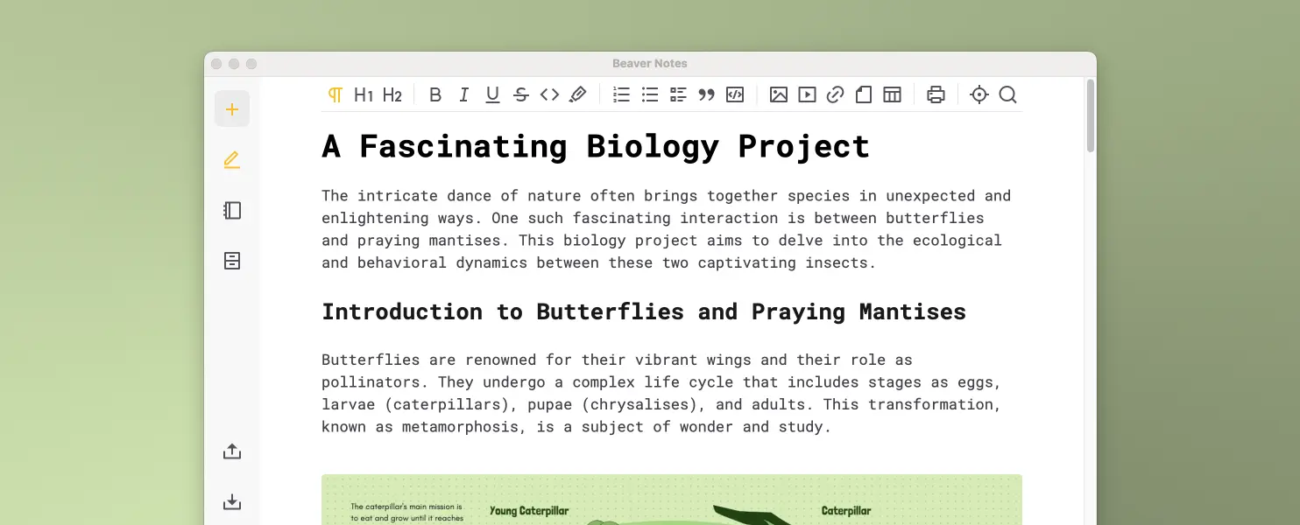
Task: Toggle underline formatting
Action: [492, 94]
